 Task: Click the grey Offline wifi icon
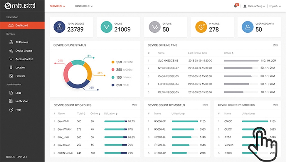pyautogui.click(x=154, y=27)
